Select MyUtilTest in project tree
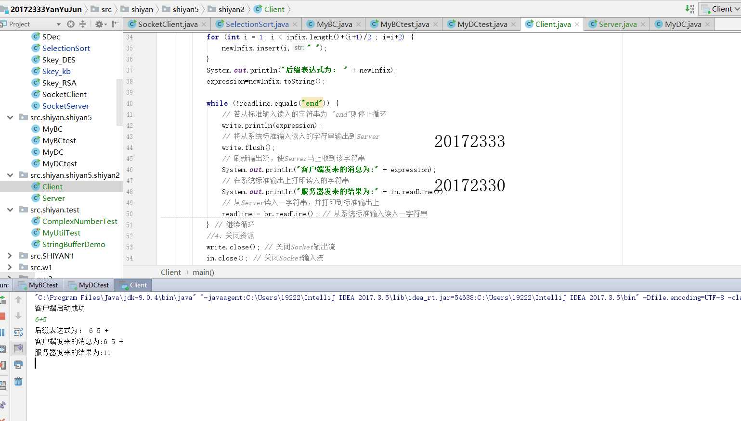The width and height of the screenshot is (741, 421). [56, 233]
